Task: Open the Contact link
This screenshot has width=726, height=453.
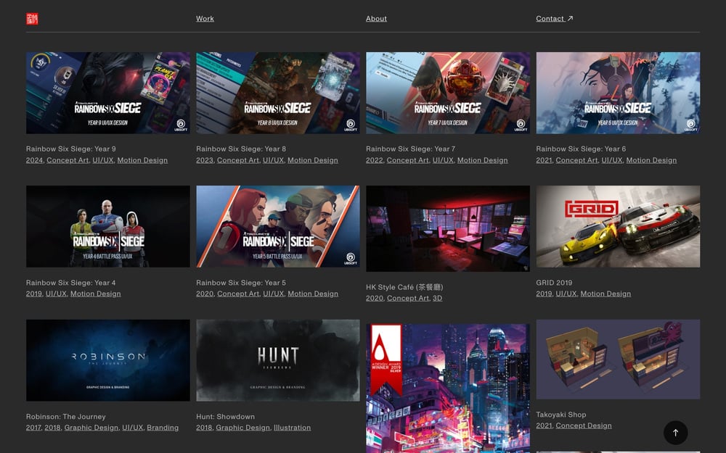Action: pos(550,18)
